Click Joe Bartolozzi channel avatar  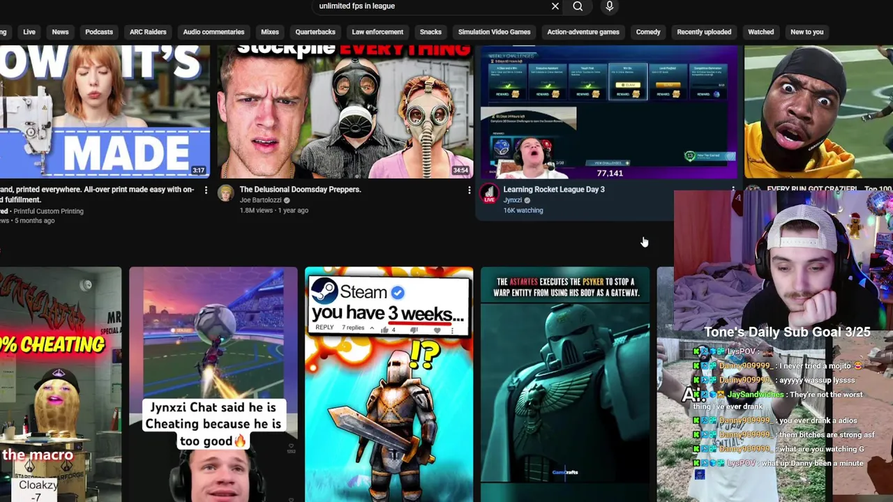tap(225, 193)
